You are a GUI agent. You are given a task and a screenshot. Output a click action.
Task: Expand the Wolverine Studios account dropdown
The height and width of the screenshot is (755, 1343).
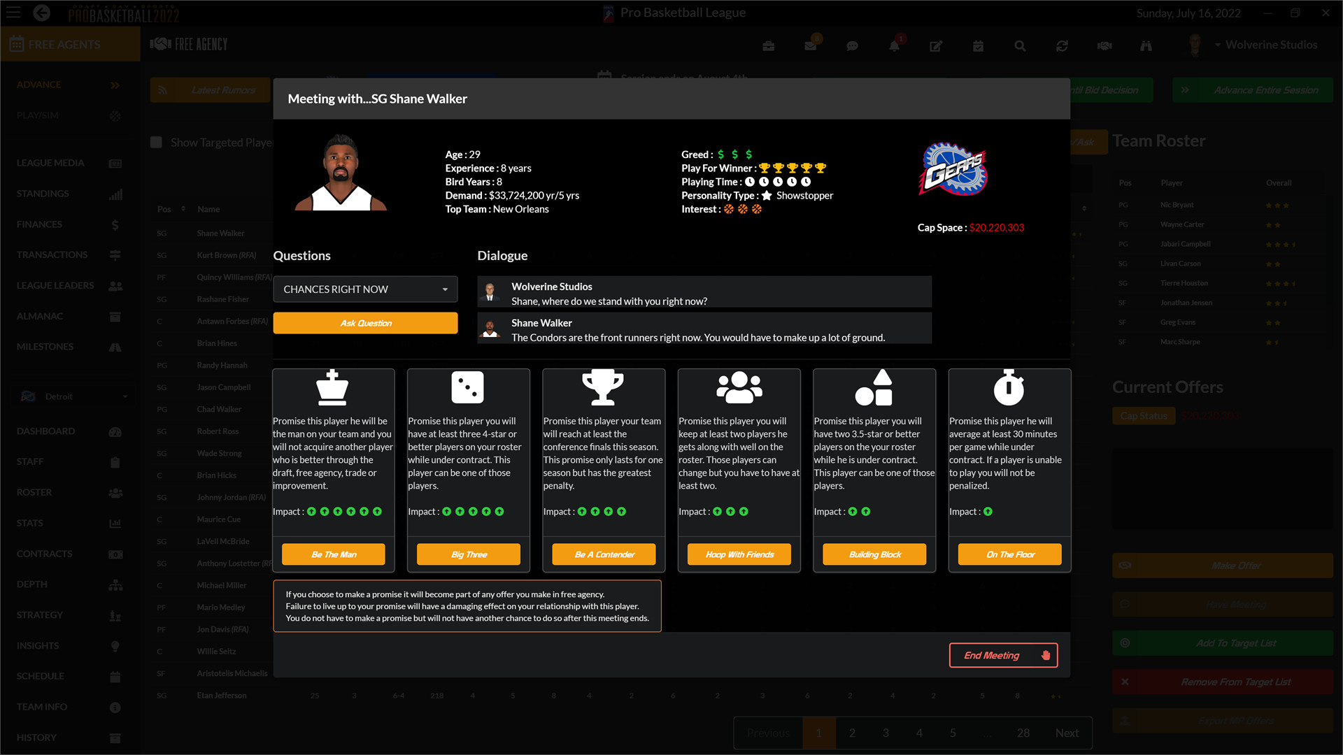1266,44
